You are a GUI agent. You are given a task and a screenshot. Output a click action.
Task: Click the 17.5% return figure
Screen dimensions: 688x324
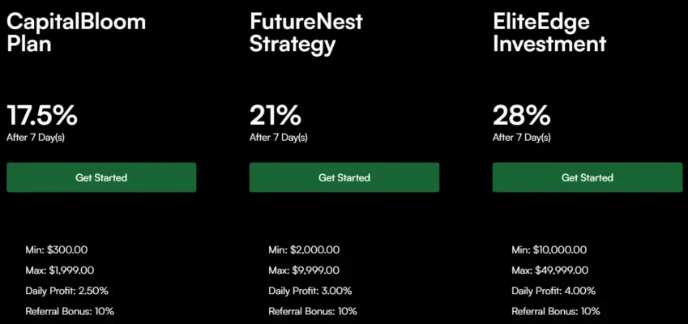pyautogui.click(x=42, y=114)
